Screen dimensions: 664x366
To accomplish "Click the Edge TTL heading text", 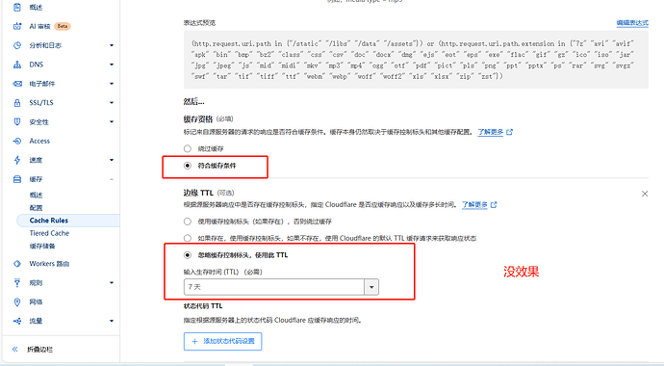I will 198,193.
